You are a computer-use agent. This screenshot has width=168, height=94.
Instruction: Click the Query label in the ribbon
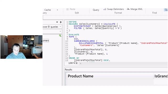[96, 10]
